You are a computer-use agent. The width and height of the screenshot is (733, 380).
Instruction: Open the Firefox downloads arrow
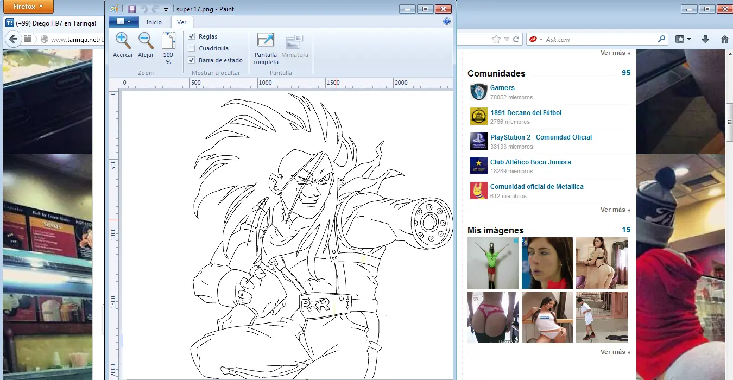tap(705, 39)
